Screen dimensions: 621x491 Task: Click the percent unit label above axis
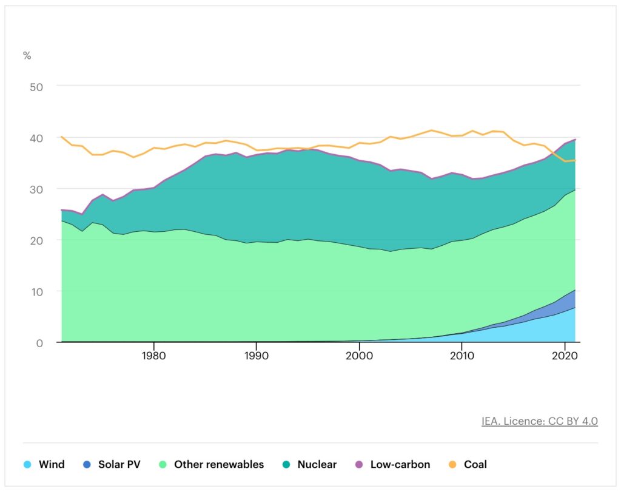coord(27,56)
